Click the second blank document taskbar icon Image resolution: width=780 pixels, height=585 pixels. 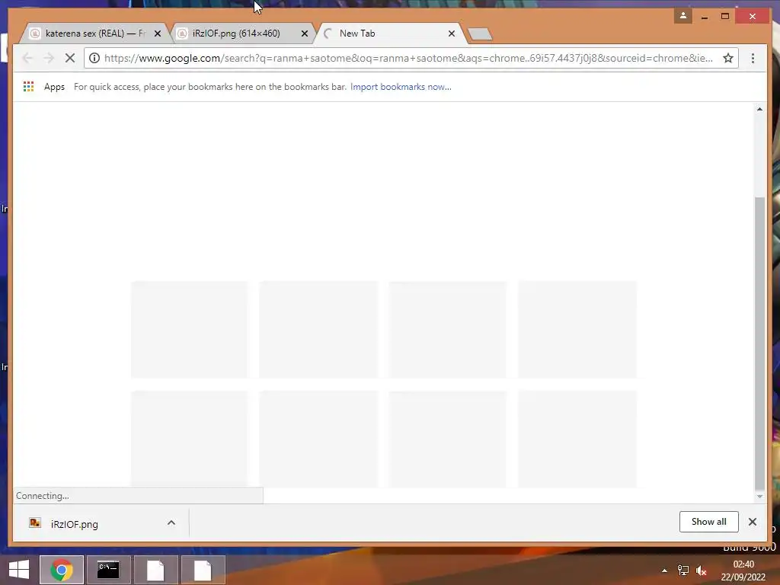[203, 570]
